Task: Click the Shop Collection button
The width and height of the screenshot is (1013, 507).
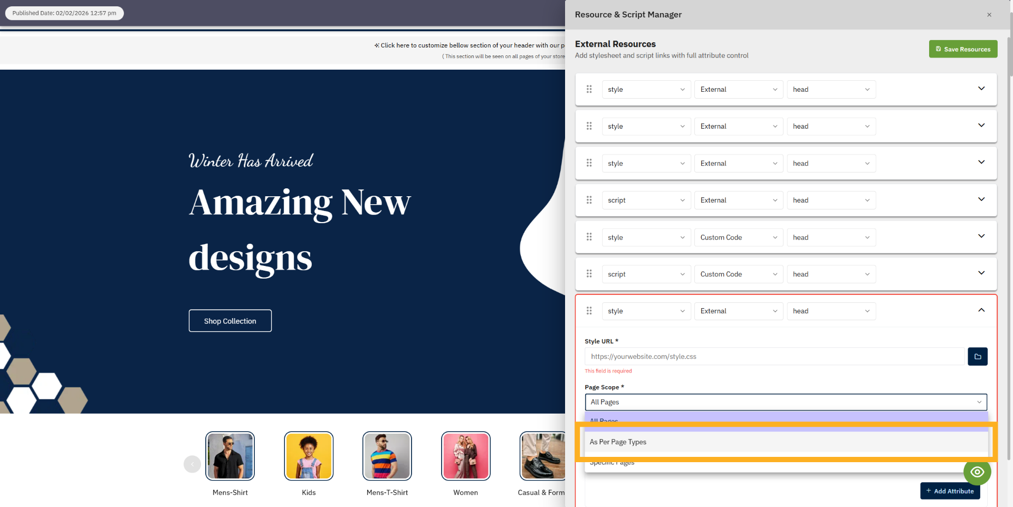Action: (230, 320)
